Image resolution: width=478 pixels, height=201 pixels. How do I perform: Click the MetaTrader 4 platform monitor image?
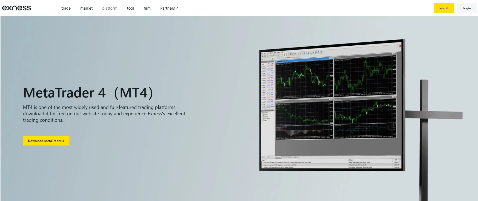point(332,105)
